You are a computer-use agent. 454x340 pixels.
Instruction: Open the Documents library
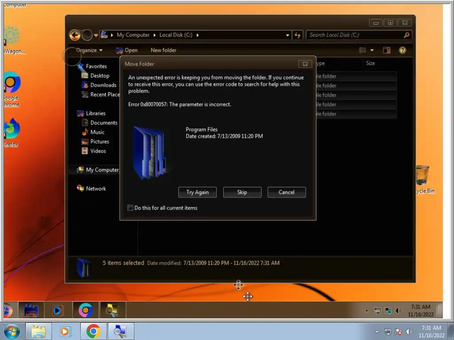tap(104, 123)
